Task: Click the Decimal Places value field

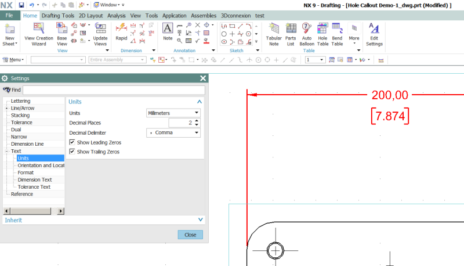Action: pyautogui.click(x=181, y=123)
